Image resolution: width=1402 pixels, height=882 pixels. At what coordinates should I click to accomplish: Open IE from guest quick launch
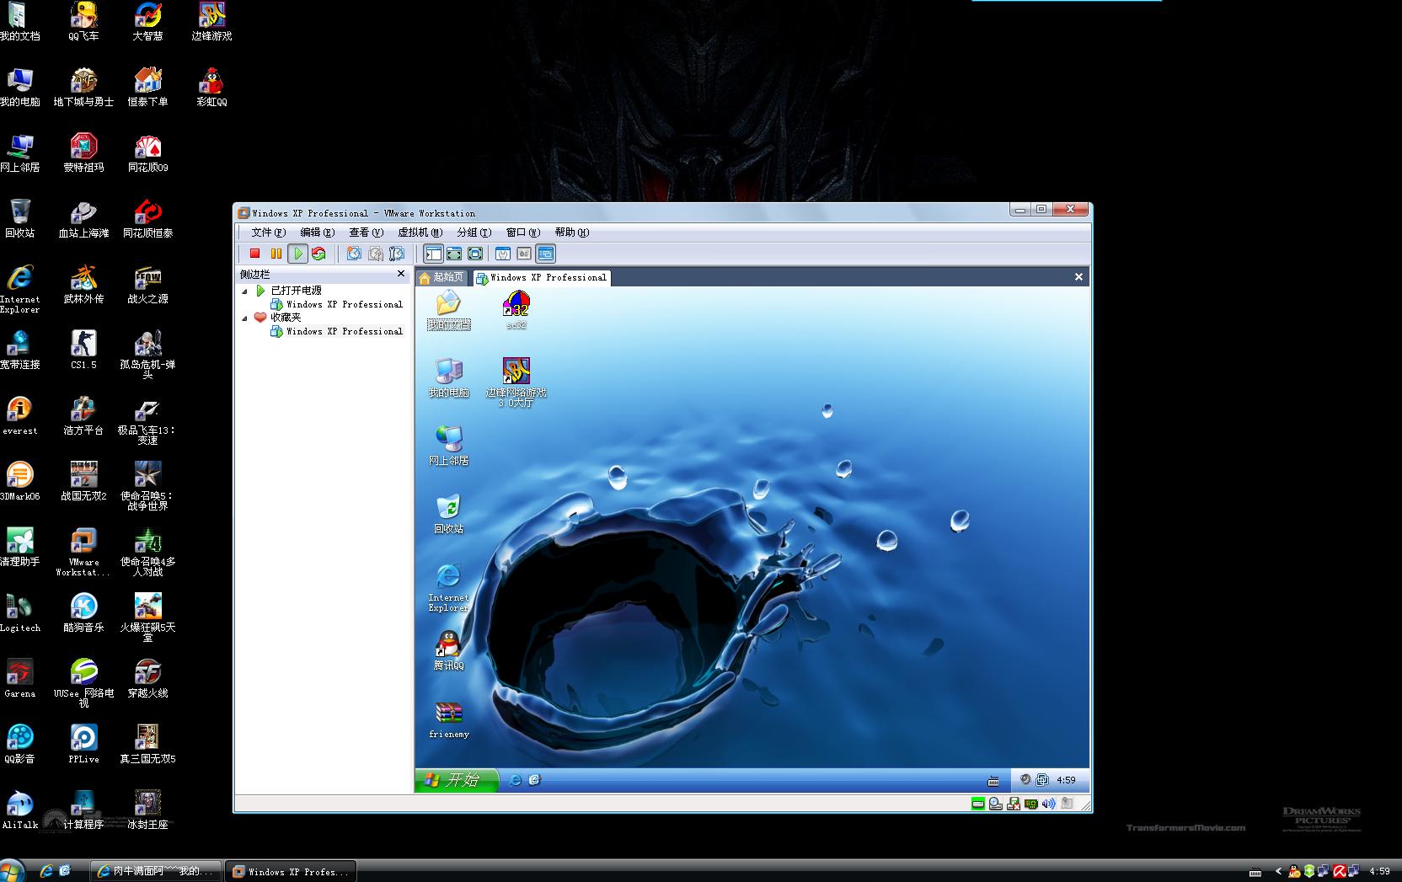point(516,780)
